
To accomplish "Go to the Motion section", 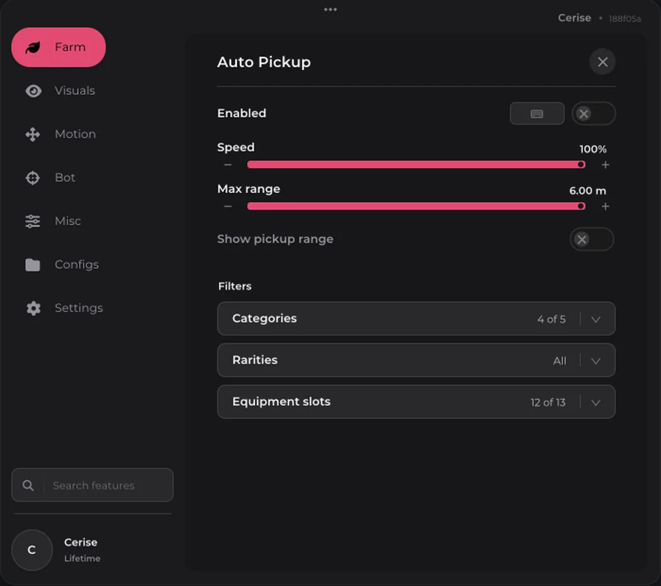I will point(60,134).
